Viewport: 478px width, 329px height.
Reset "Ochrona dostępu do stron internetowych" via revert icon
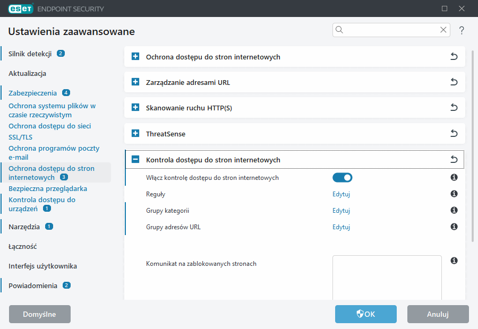coord(454,56)
